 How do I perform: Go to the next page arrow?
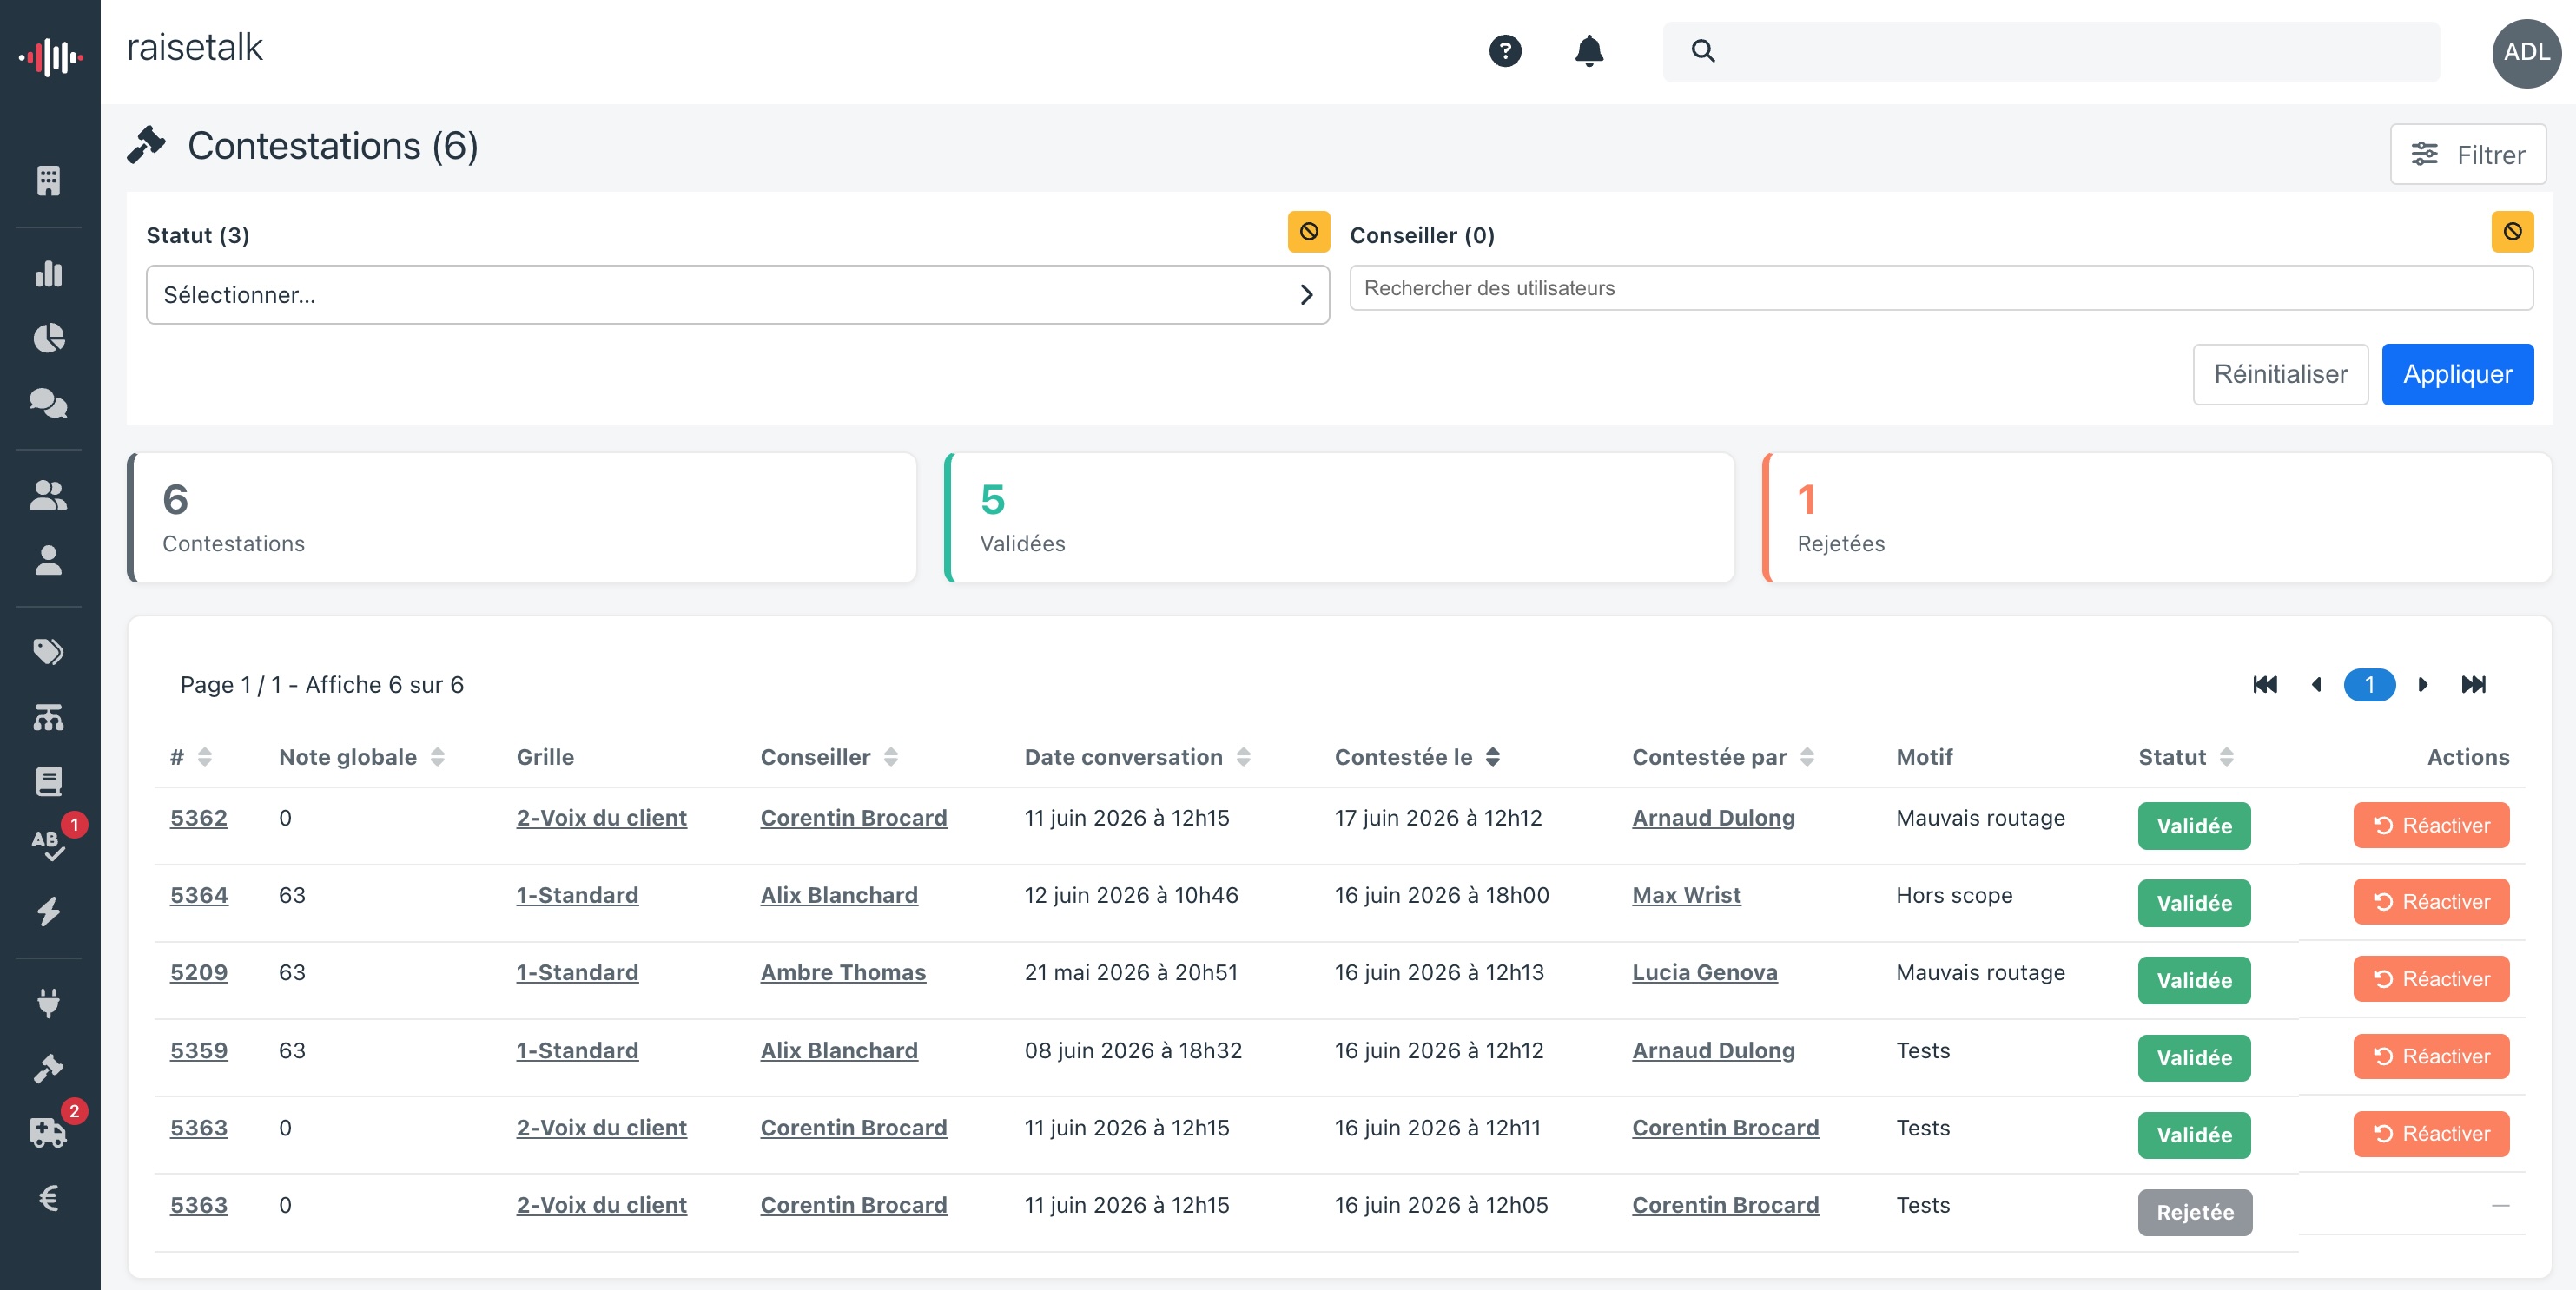[x=2422, y=684]
